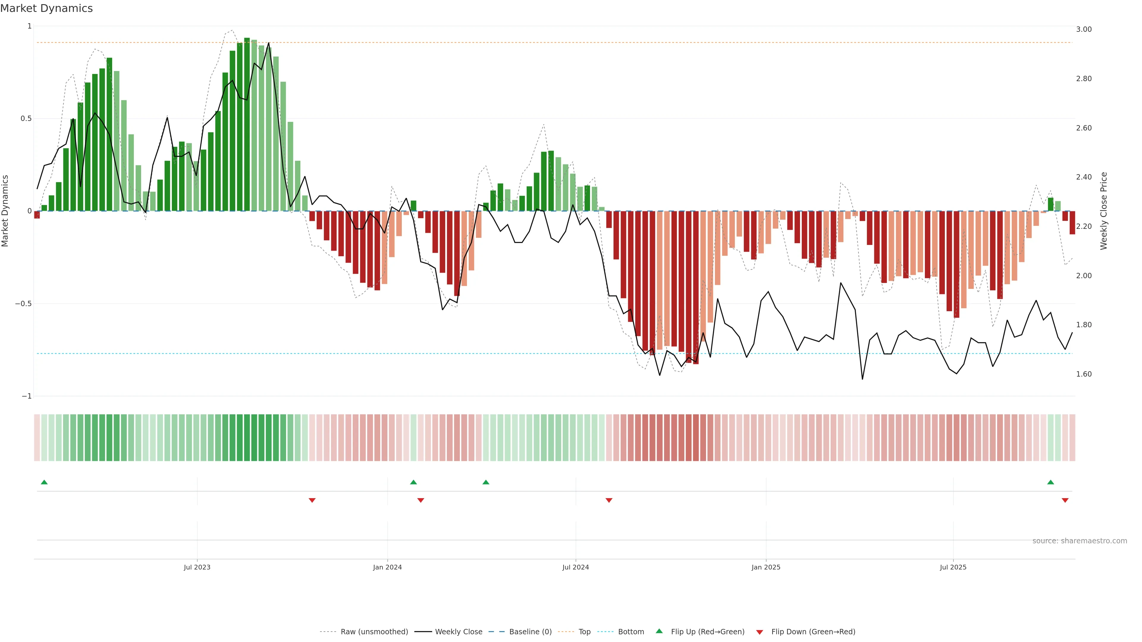Toggle the Baseline (0) legend entry

click(530, 632)
